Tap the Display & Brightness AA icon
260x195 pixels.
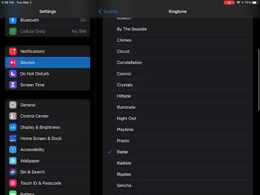[x=13, y=127]
